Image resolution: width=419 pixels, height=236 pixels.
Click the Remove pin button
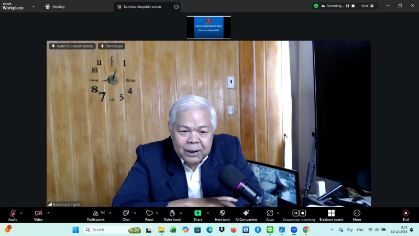[x=112, y=46]
